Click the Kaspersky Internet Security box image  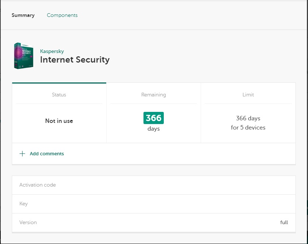click(24, 56)
